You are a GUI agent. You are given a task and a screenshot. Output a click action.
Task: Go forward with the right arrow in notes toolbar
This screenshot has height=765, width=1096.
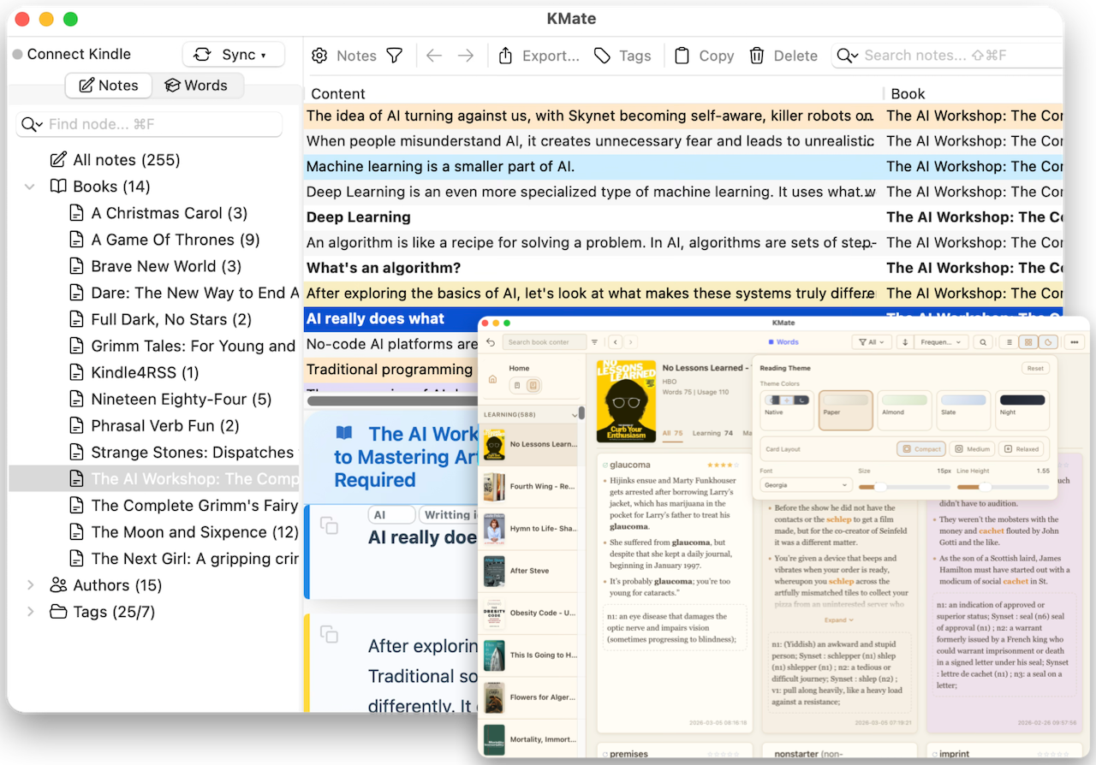(465, 56)
